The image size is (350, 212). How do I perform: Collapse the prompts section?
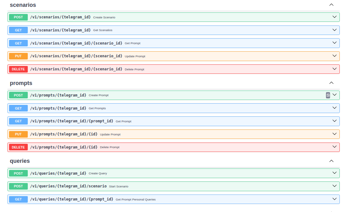[331, 83]
